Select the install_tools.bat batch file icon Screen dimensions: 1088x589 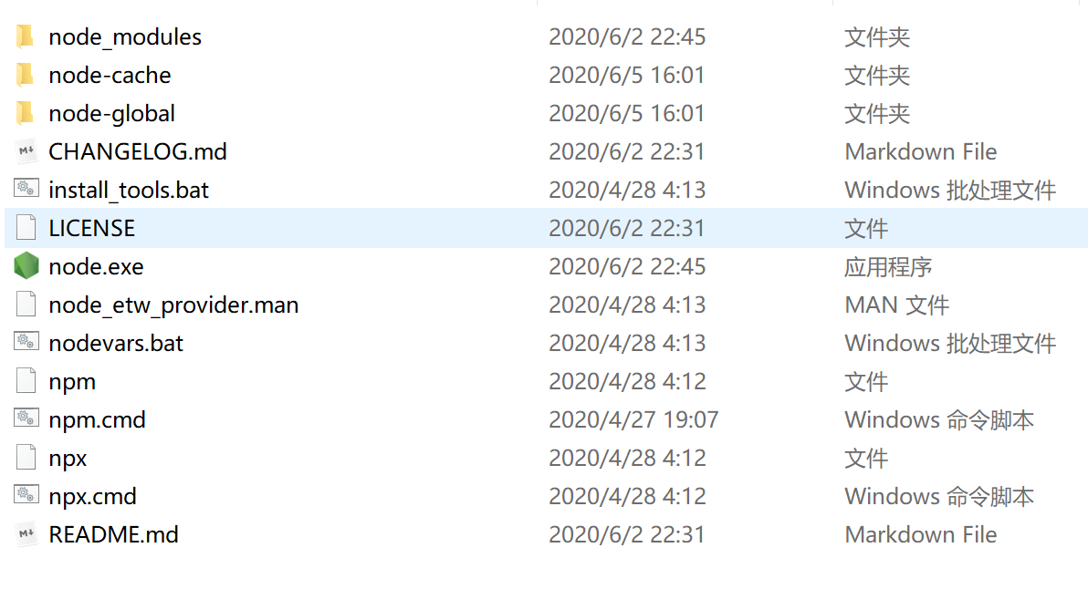click(26, 189)
